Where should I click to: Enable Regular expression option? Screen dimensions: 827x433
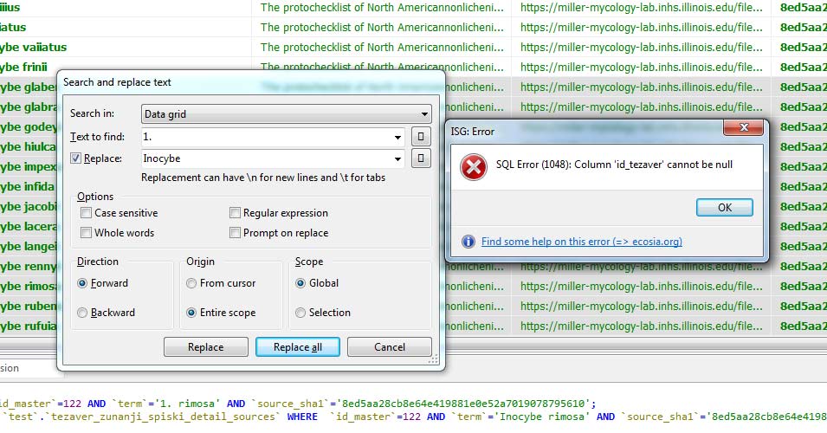[235, 213]
